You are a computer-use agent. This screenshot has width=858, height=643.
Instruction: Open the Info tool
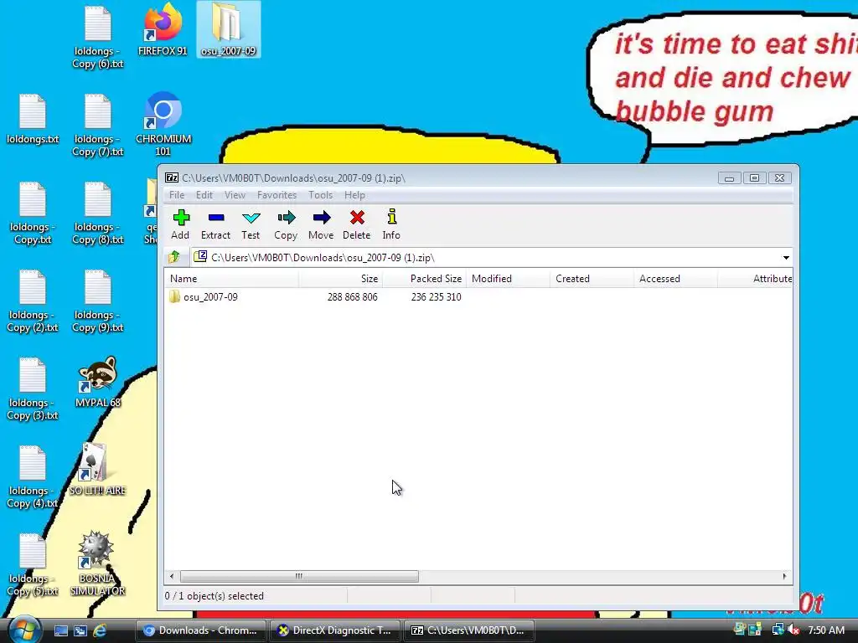pyautogui.click(x=391, y=224)
